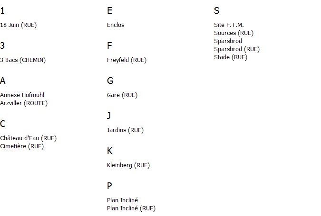
Task: Open Jardins (RUE) link
Action: pos(125,130)
